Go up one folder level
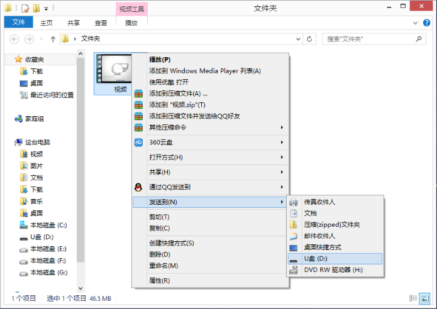Viewport: 437px width, 309px height. coord(53,39)
